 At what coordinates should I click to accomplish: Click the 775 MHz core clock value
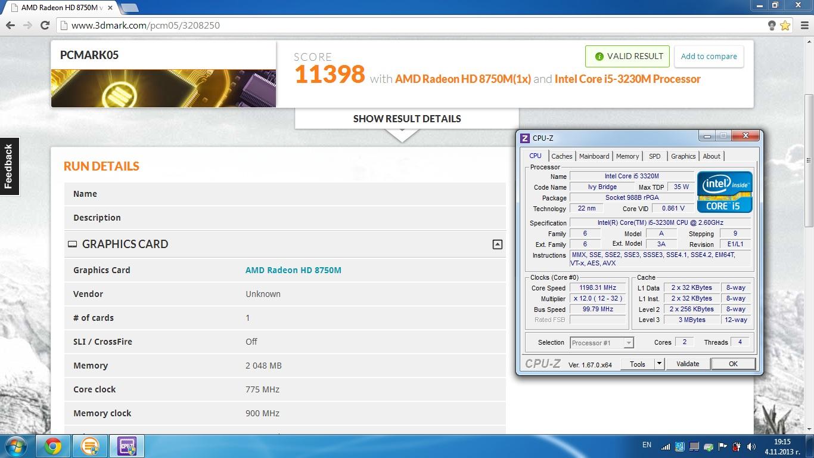click(x=262, y=389)
